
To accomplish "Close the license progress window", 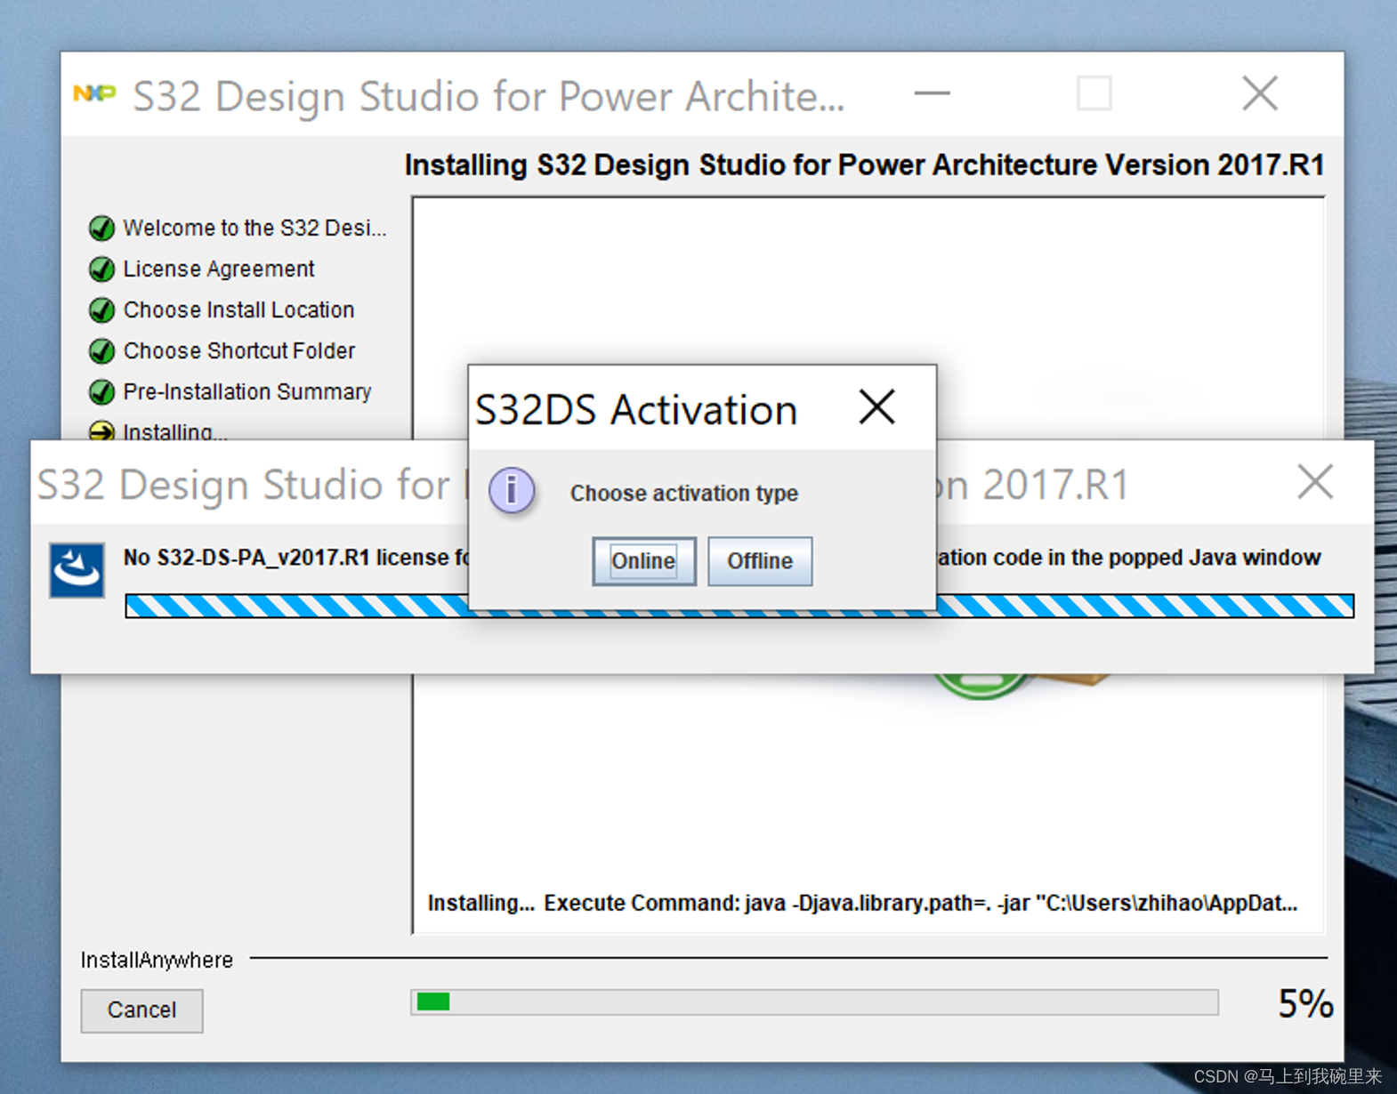I will coord(1314,483).
